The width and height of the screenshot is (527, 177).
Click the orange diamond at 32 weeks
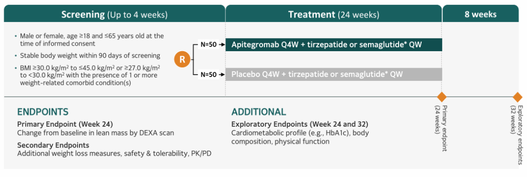(x=517, y=97)
